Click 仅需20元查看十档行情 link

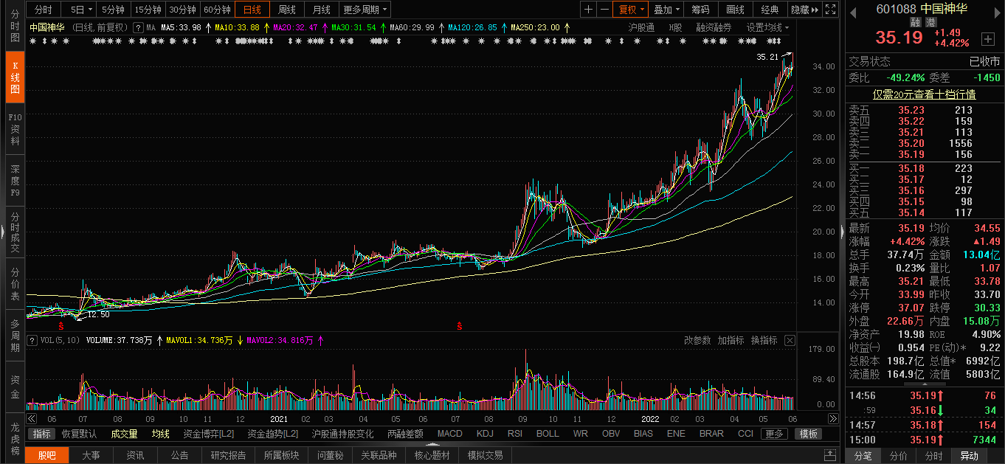924,94
